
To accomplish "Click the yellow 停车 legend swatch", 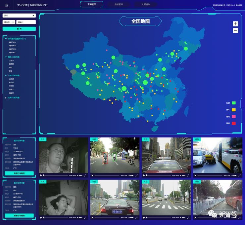I will [x=234, y=110].
